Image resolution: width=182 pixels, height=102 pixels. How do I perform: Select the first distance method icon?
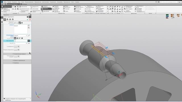[x=15, y=38]
